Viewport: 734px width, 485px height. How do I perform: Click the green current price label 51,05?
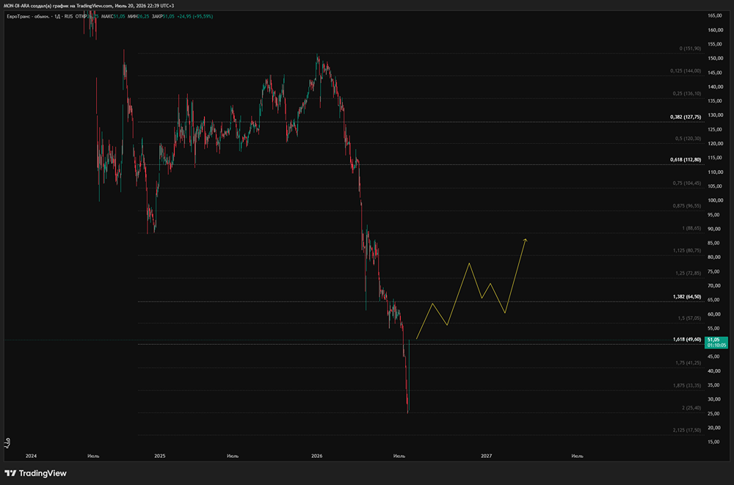point(716,342)
